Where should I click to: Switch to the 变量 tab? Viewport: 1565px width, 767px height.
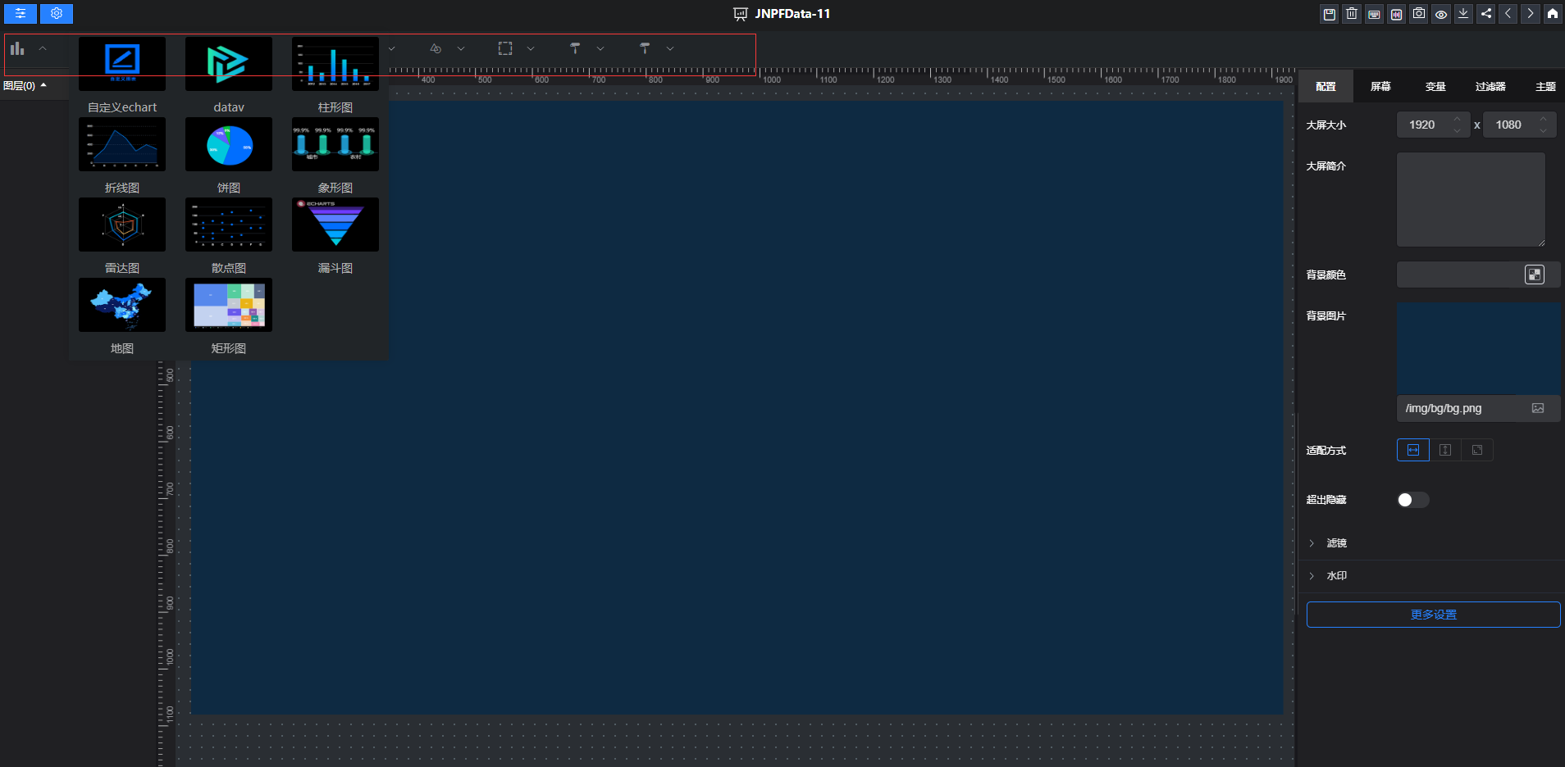1435,87
